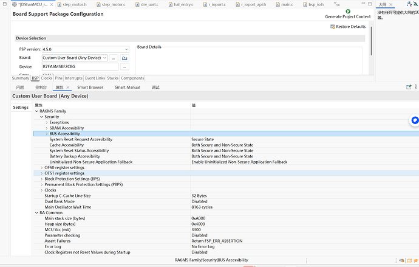The width and height of the screenshot is (419, 267).
Task: Open the 问题 (Problems) view tab
Action: [x=20, y=87]
